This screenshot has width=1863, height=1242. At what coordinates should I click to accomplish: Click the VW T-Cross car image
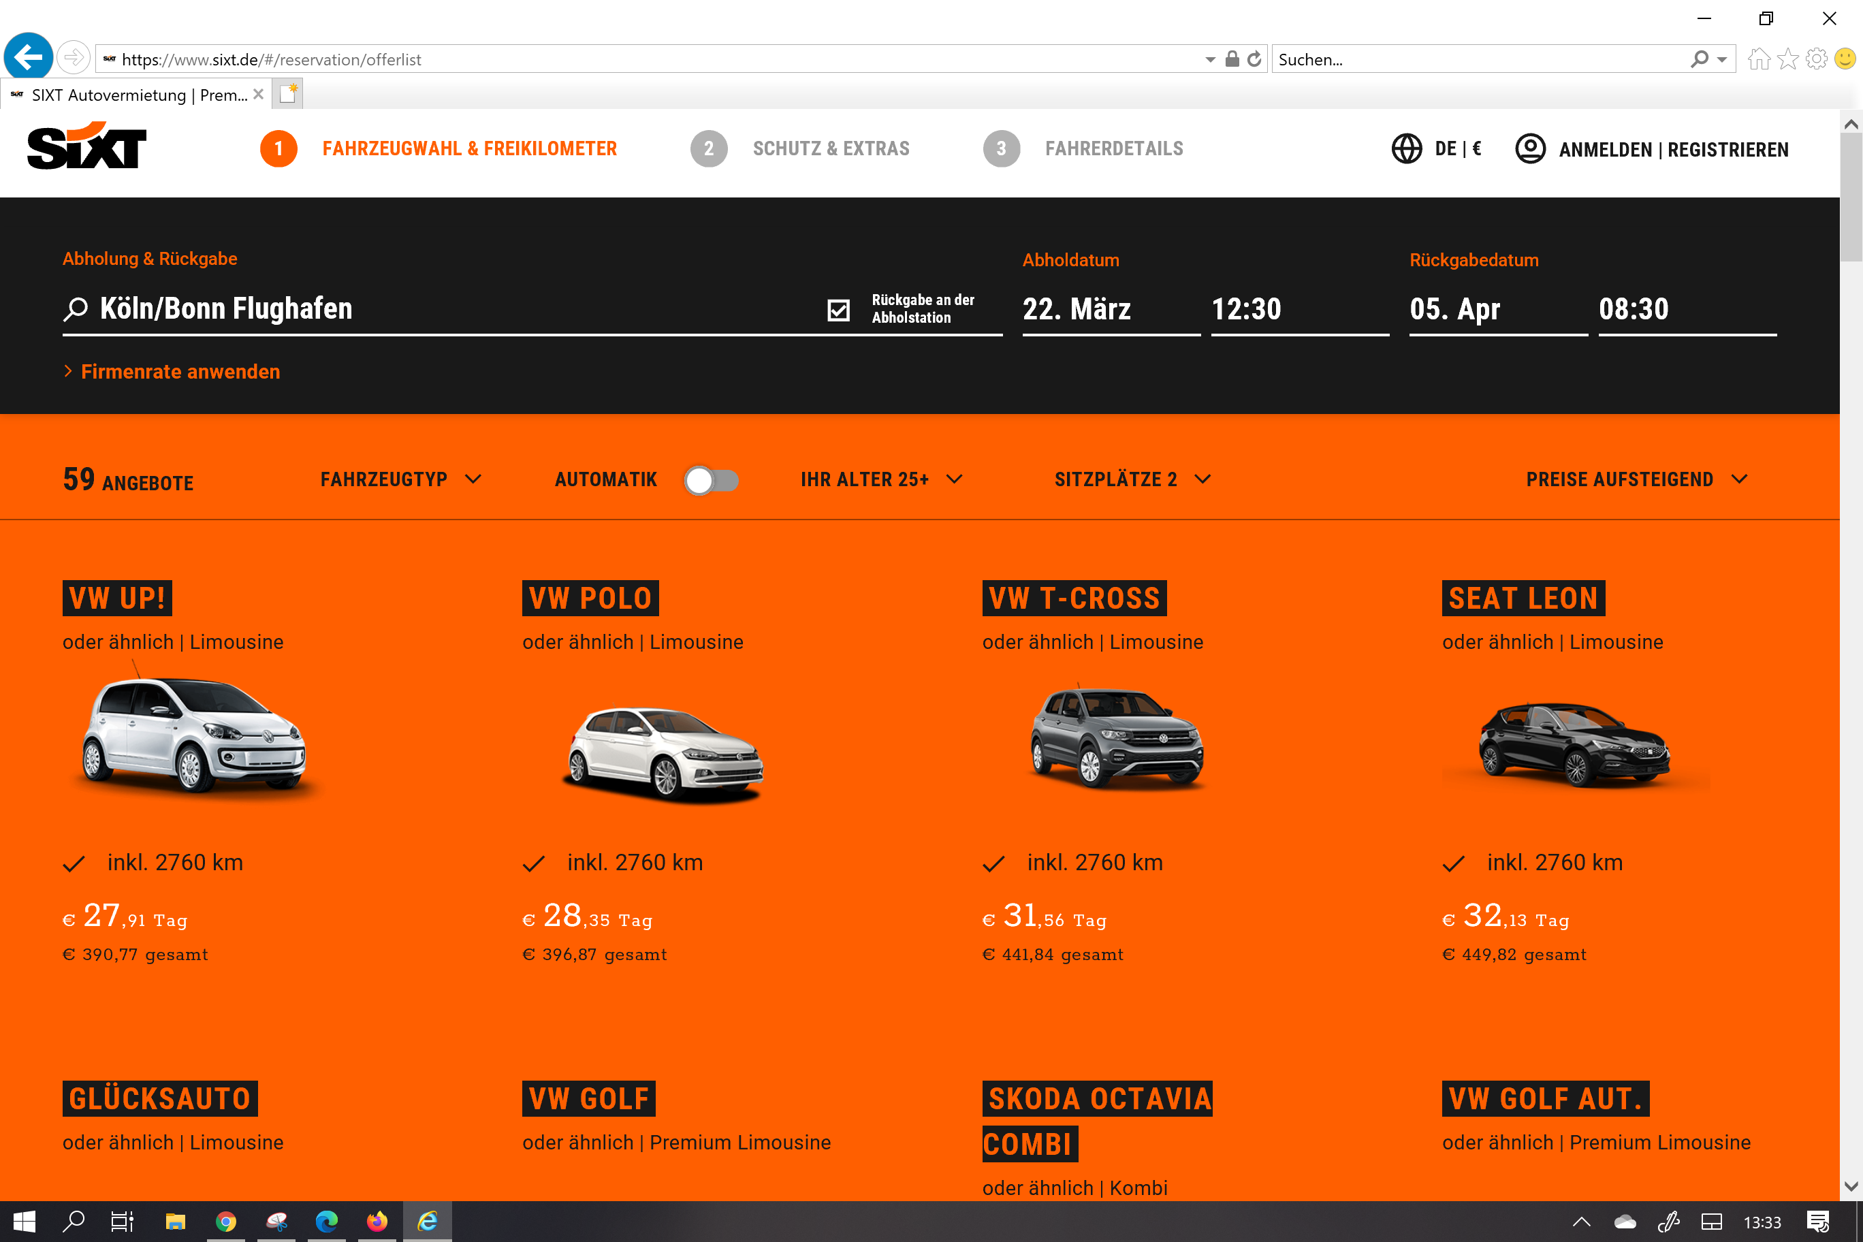1117,738
